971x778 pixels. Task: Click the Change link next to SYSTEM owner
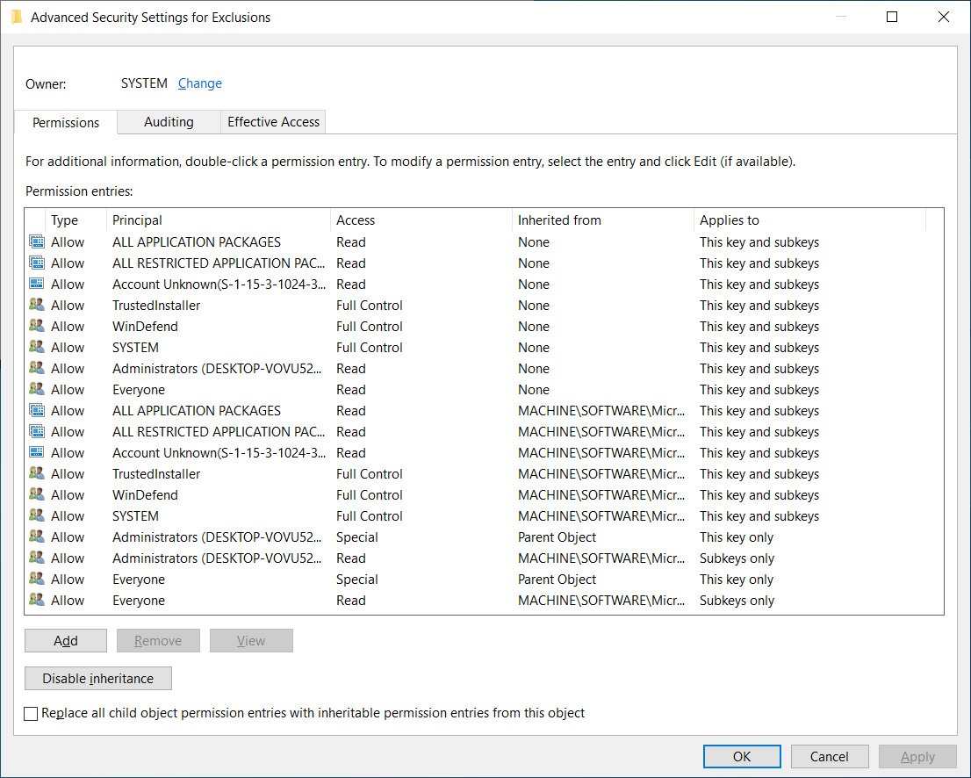199,83
